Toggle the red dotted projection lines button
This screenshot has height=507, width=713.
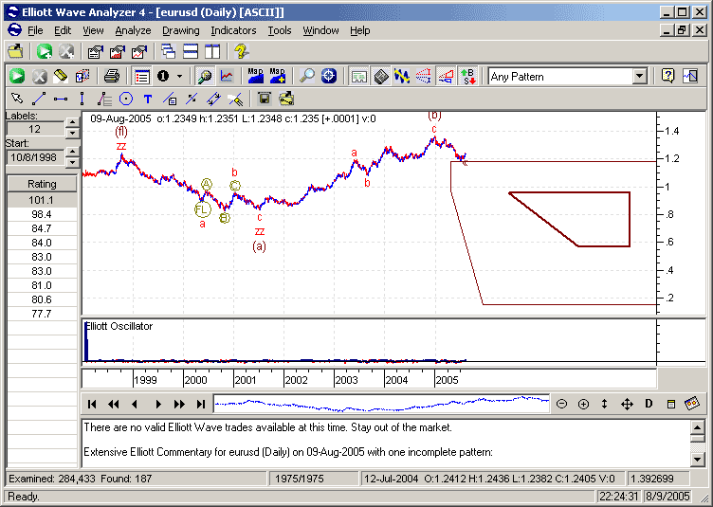coord(424,76)
